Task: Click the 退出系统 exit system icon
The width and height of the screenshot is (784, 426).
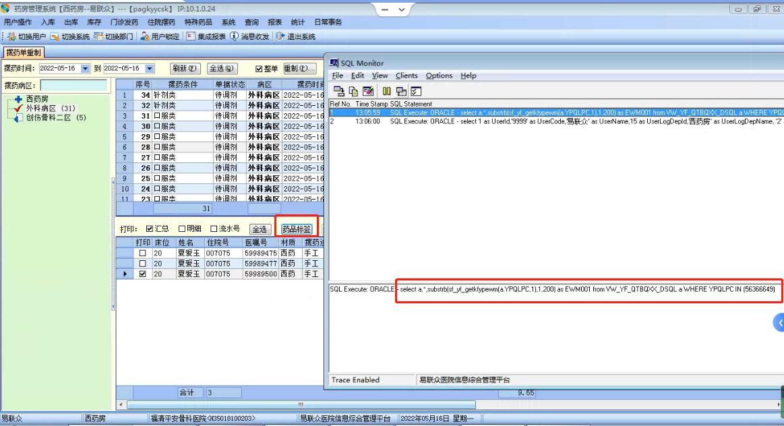Action: click(x=280, y=36)
